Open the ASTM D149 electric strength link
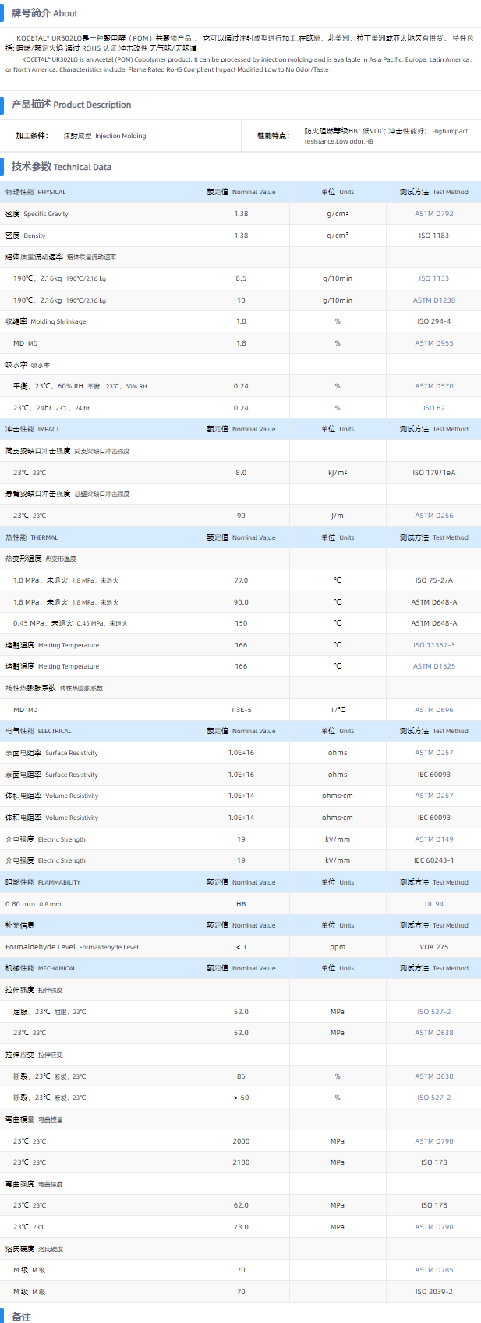The height and width of the screenshot is (1323, 481). pos(433,839)
